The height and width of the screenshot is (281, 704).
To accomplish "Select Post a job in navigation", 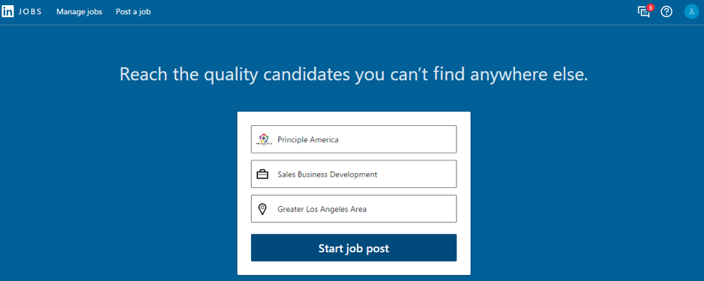I will 133,12.
